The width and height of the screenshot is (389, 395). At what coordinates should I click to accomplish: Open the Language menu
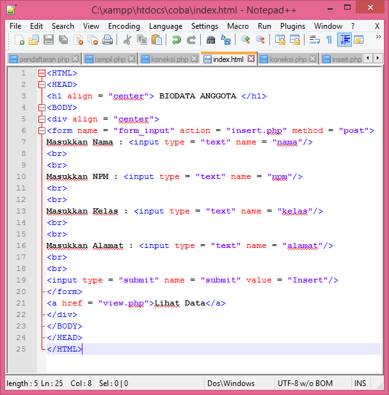pos(166,26)
